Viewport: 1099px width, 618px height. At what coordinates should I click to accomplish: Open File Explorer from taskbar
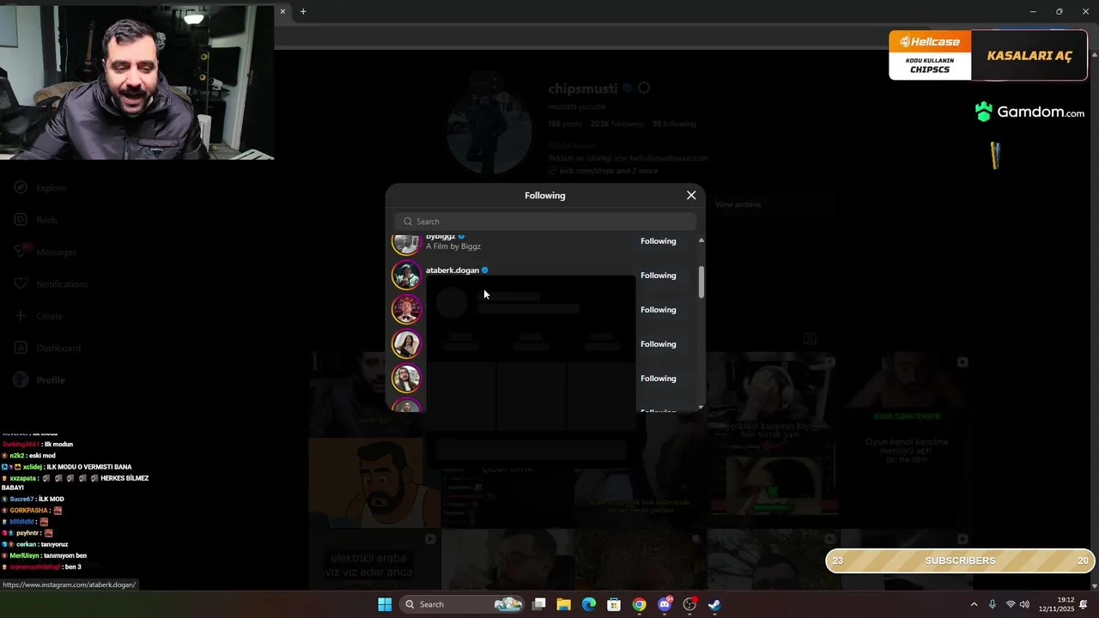564,604
